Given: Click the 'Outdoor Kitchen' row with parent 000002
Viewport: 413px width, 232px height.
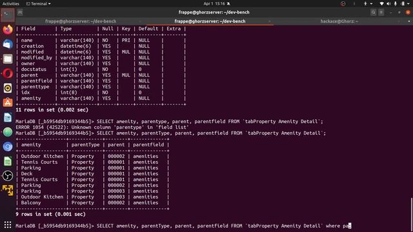Looking at the screenshot, I should tap(92, 156).
